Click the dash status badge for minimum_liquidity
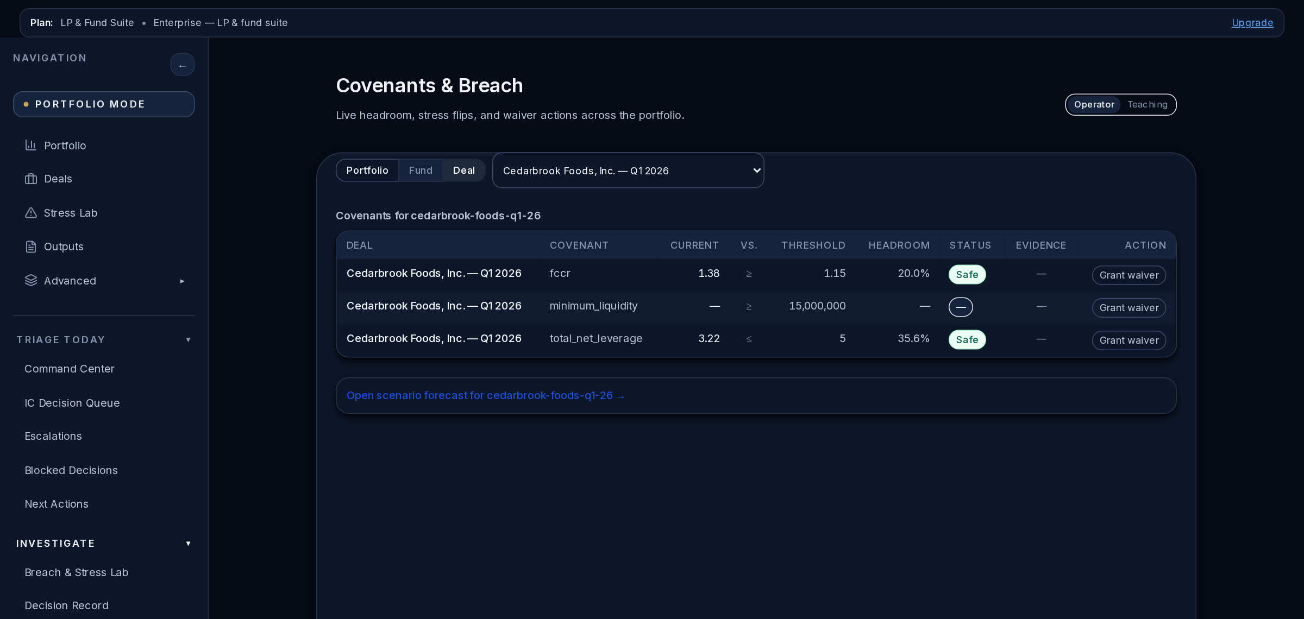This screenshot has height=619, width=1304. [x=961, y=307]
